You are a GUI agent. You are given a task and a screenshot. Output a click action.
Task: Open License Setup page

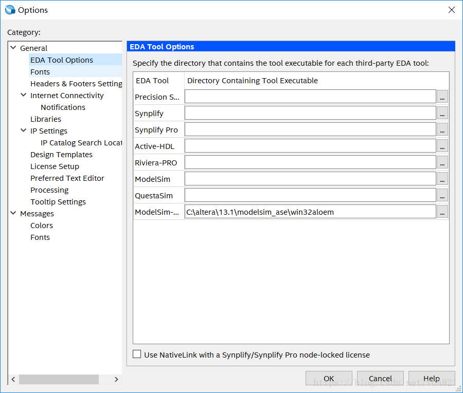click(55, 166)
